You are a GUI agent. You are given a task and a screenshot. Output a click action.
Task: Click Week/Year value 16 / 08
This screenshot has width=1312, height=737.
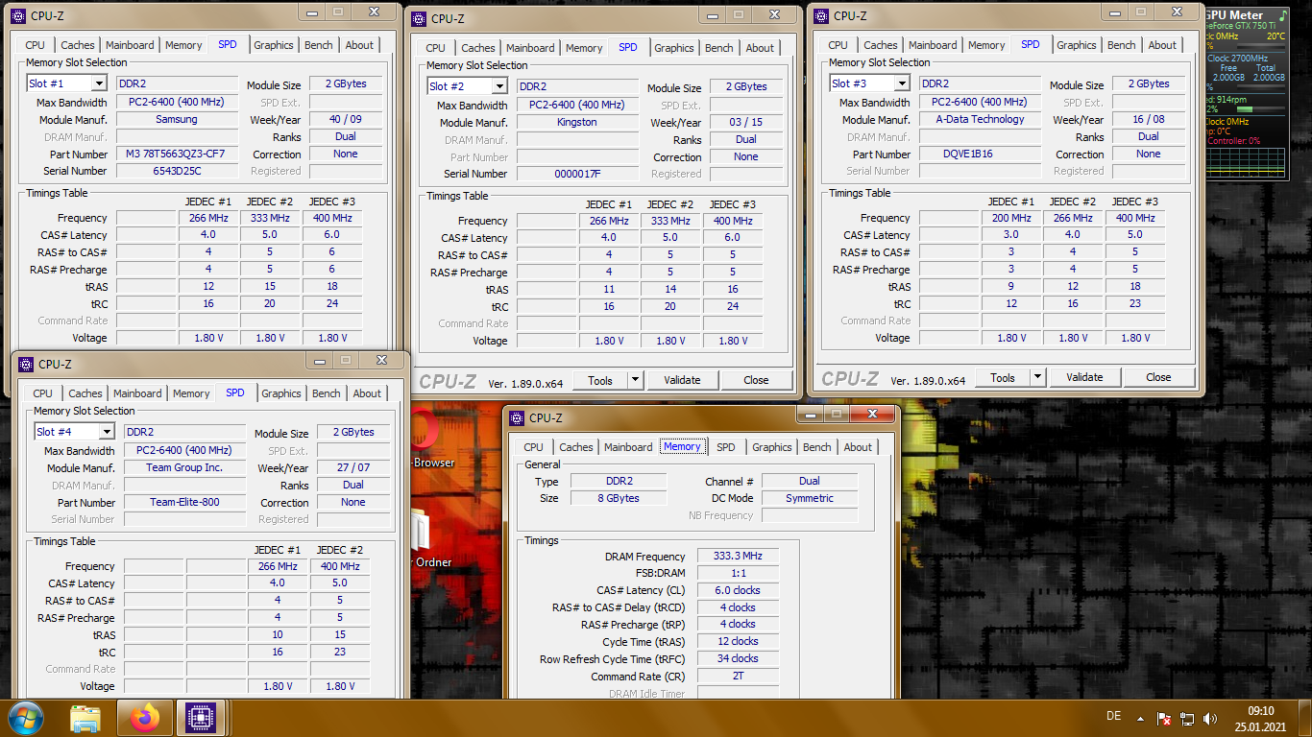tap(1148, 120)
